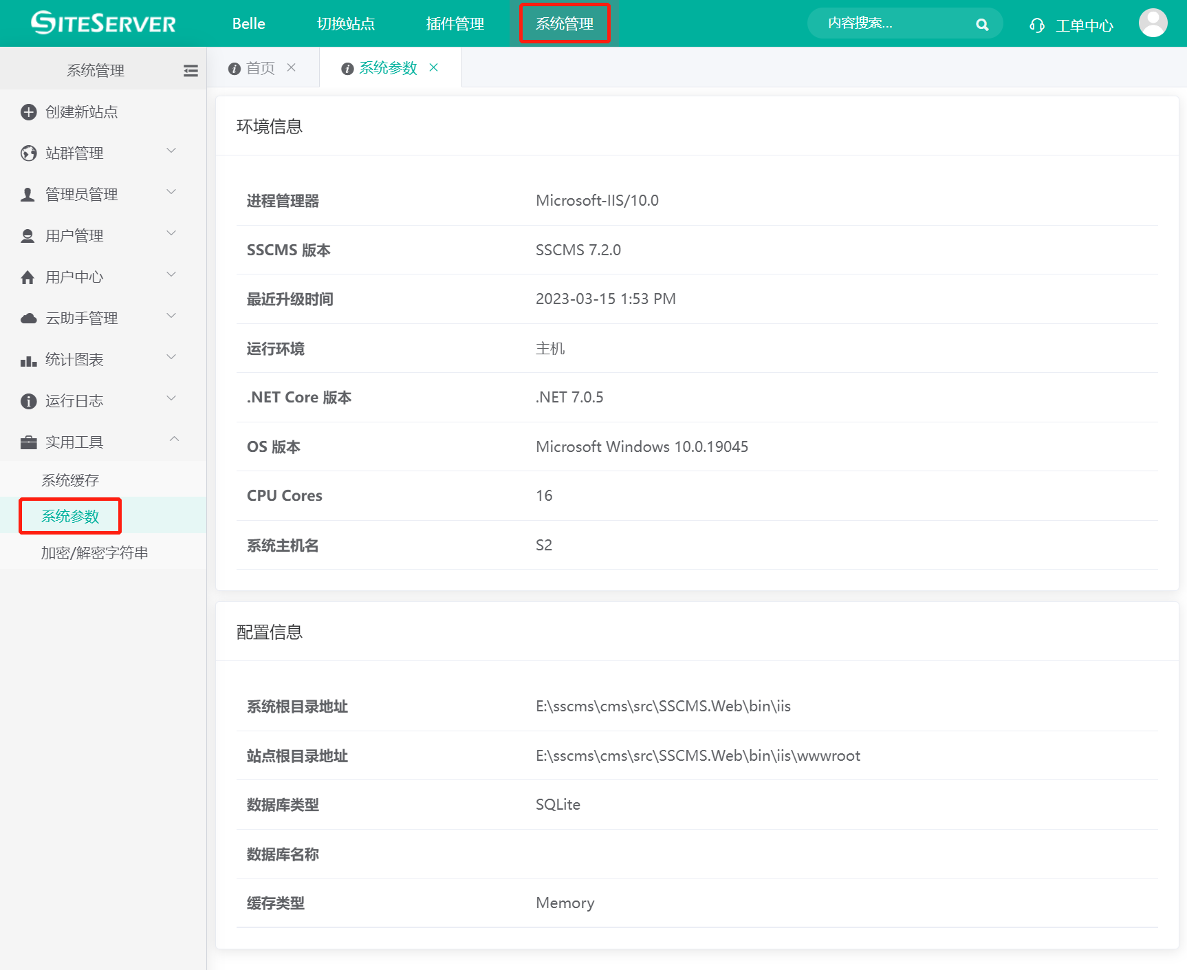This screenshot has height=970, width=1187.
Task: Select the 创建新站点 plus icon
Action: (x=28, y=111)
